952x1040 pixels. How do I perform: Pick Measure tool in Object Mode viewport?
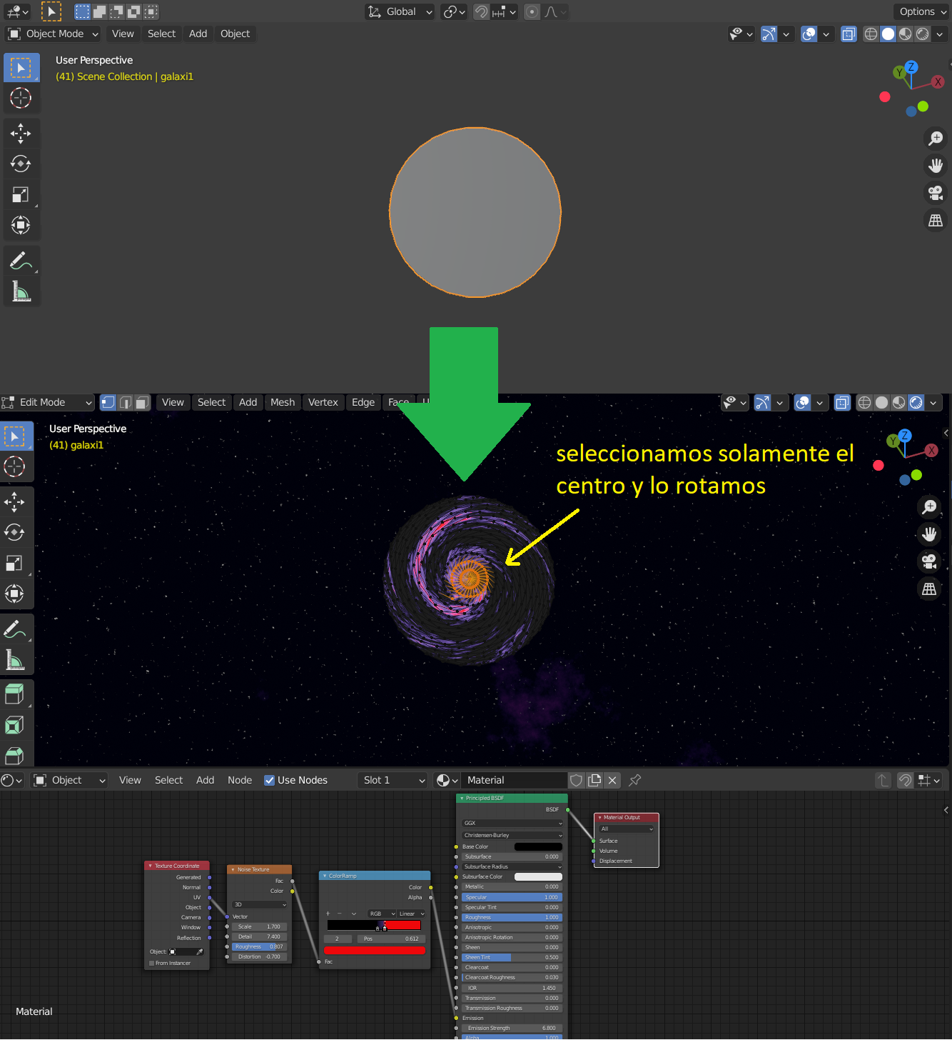(x=21, y=291)
